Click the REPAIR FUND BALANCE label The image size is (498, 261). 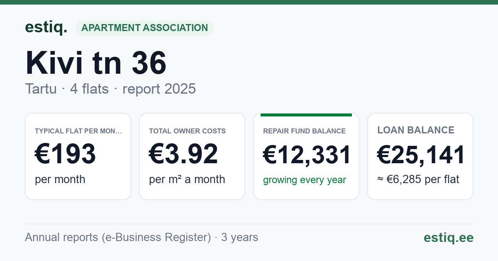click(304, 131)
